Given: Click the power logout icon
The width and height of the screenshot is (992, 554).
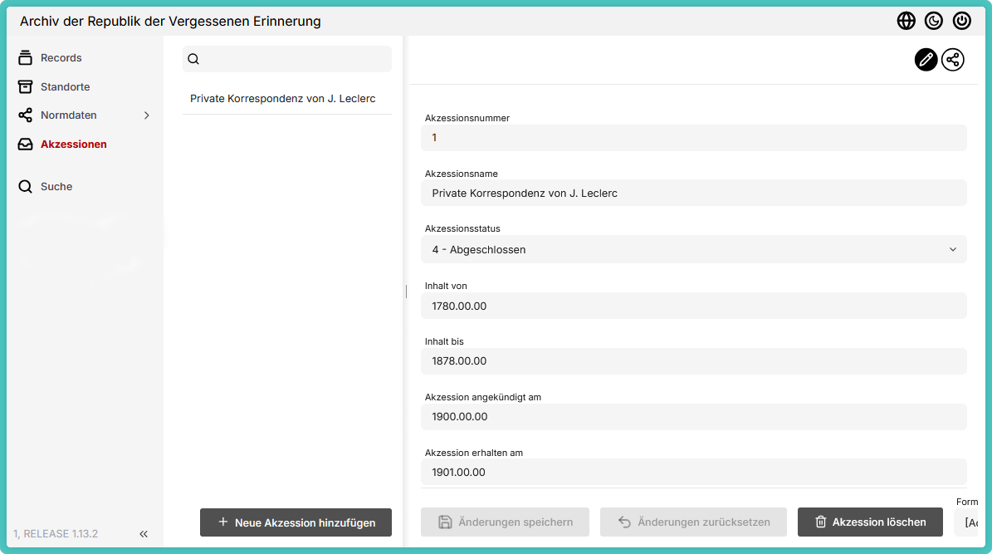Looking at the screenshot, I should (961, 21).
